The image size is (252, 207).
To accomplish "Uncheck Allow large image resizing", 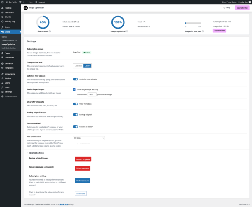I will coord(74,89).
